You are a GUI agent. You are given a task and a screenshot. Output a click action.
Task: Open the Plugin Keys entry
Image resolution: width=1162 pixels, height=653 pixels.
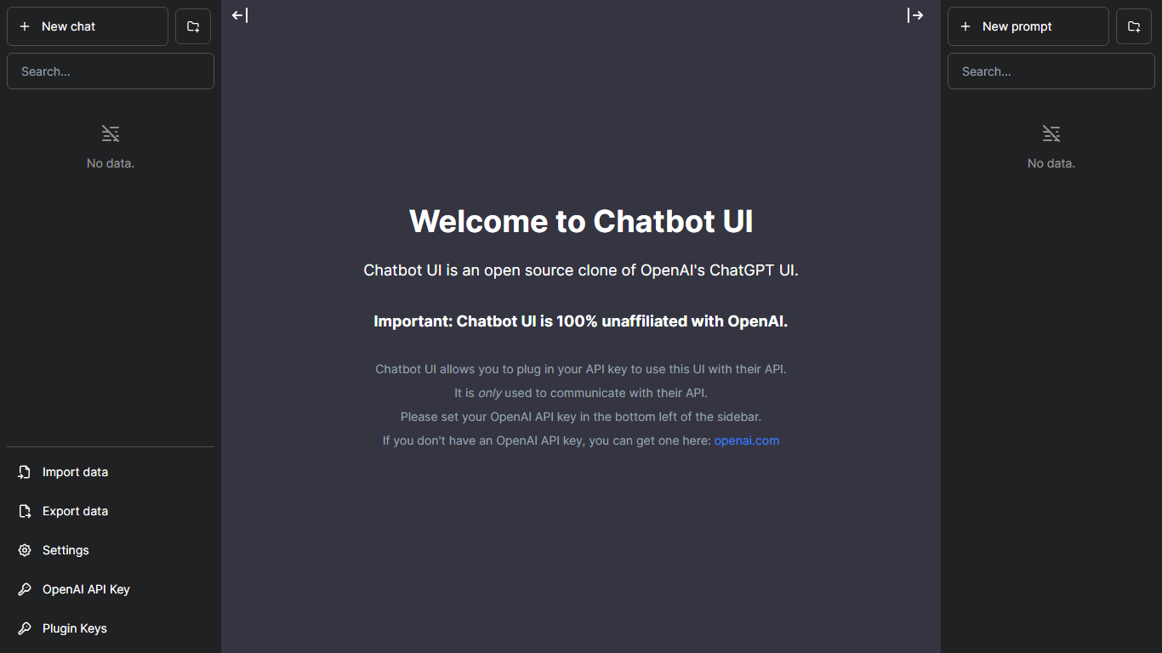coord(75,628)
